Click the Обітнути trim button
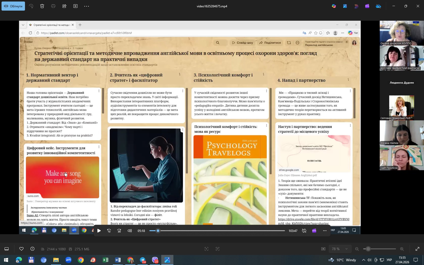 pos(13,6)
